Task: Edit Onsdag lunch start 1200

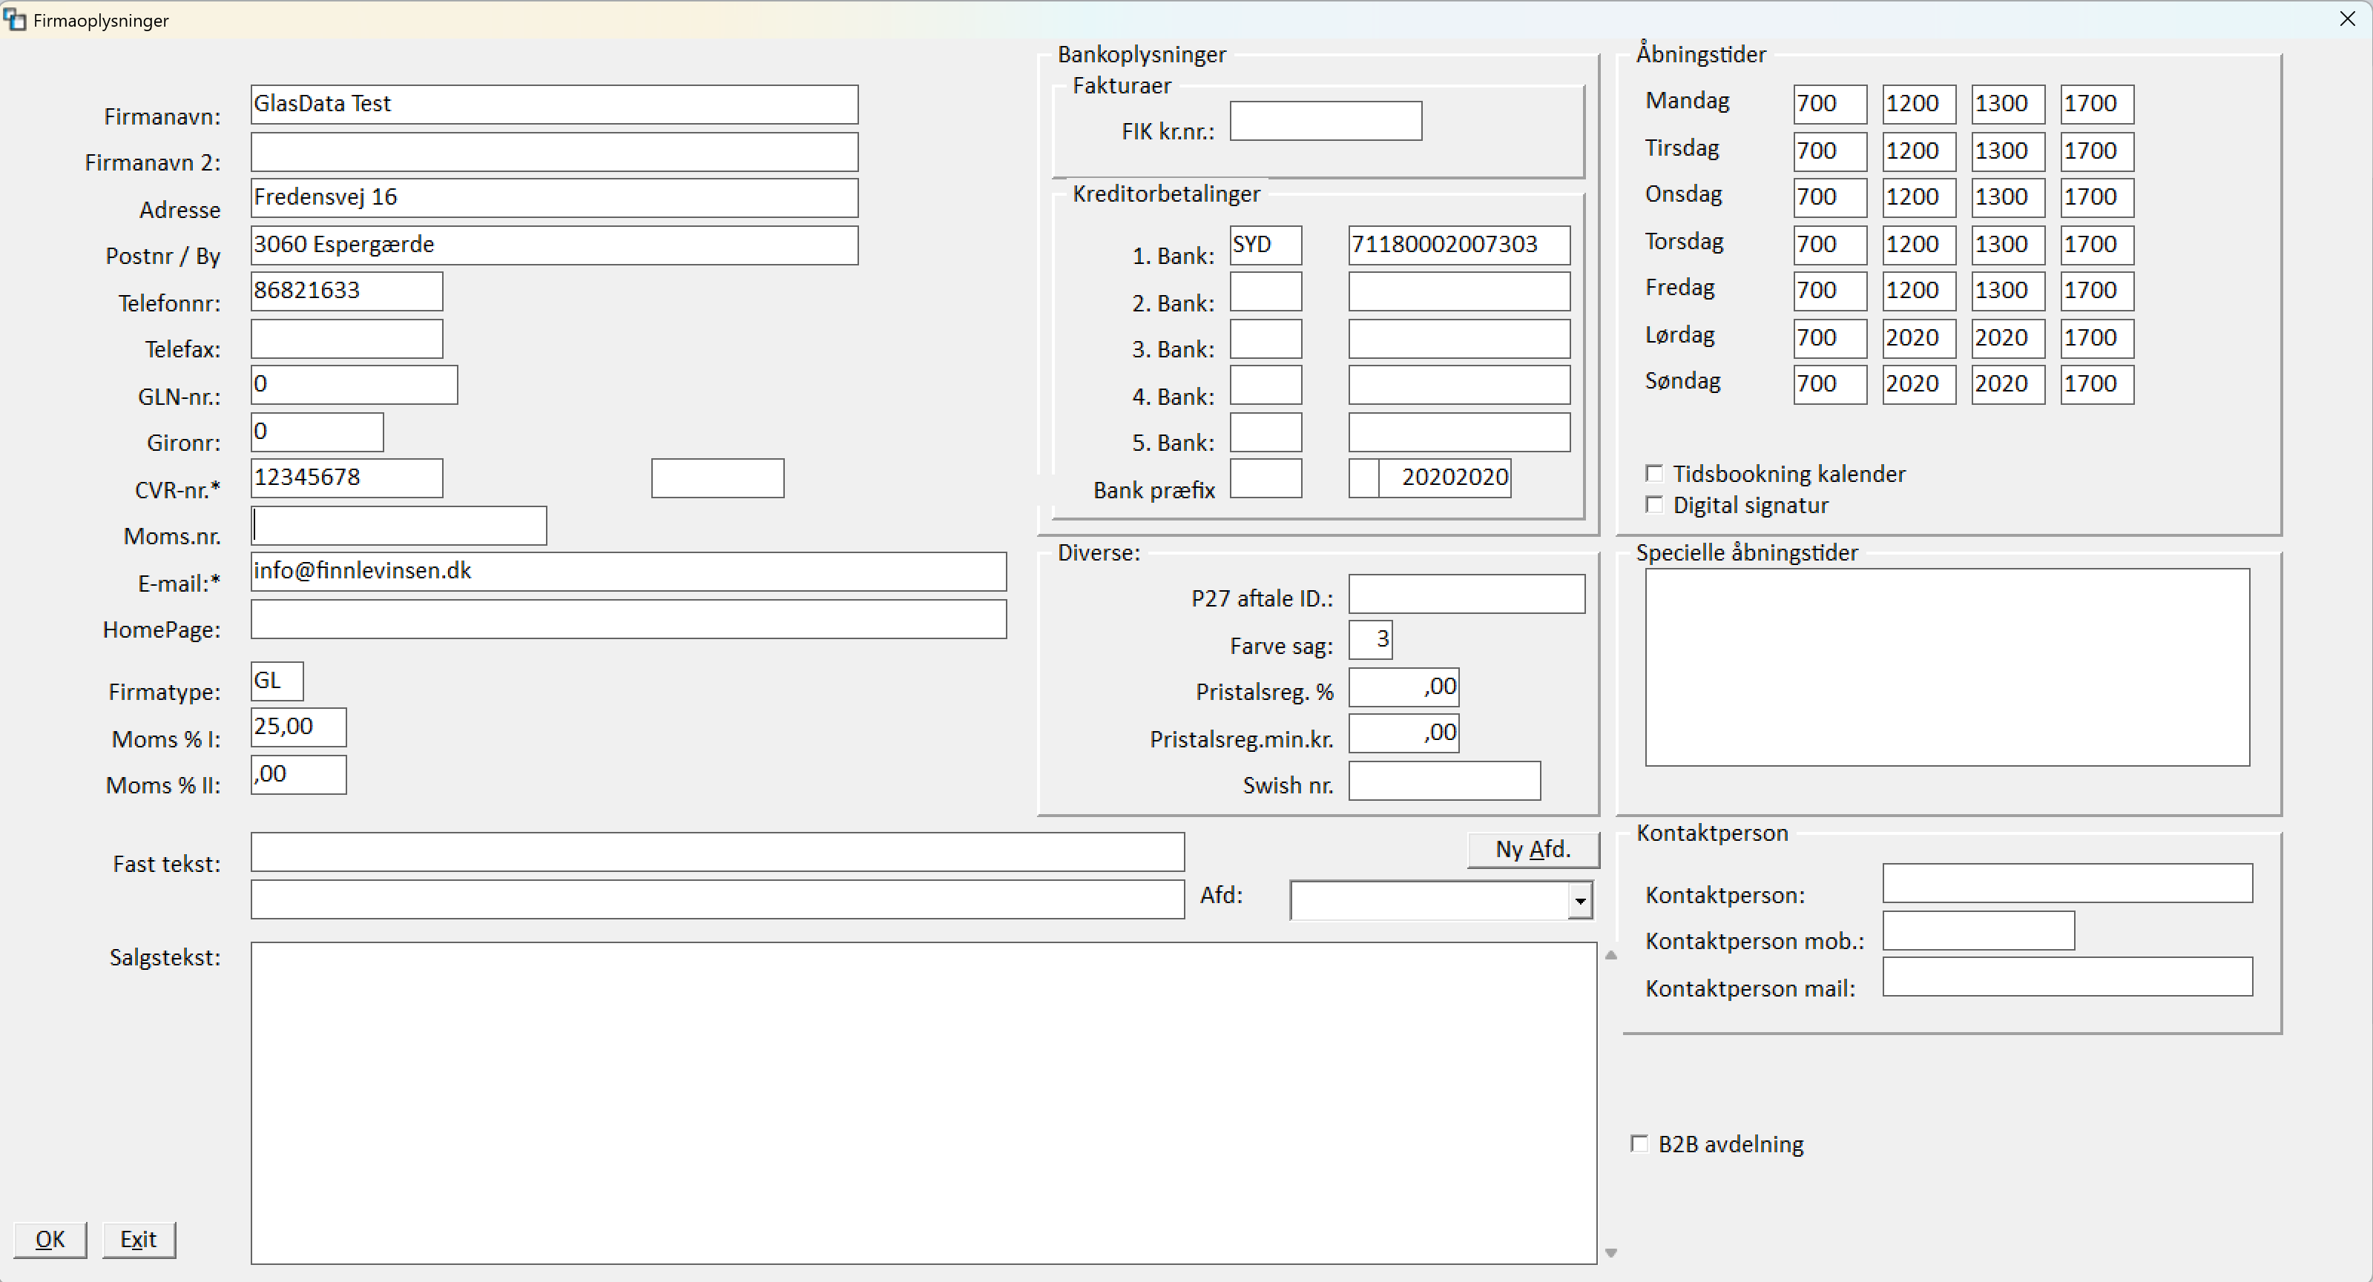Action: 1920,198
